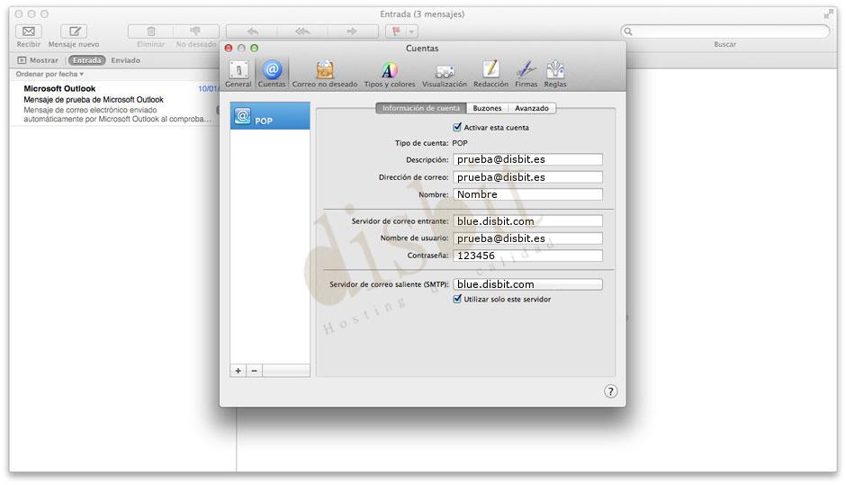Open Tipos y colores preferences
The height and width of the screenshot is (485, 846).
pyautogui.click(x=389, y=71)
